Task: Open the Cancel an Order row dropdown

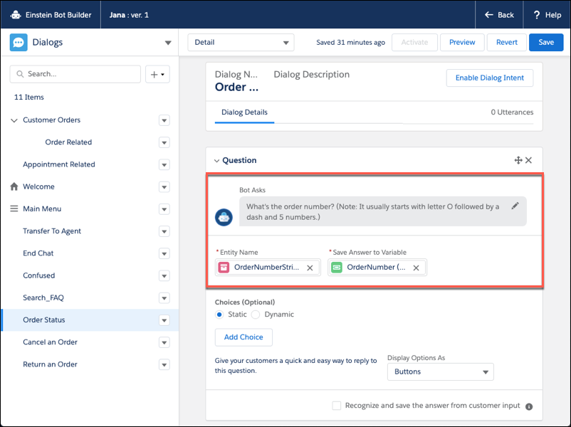Action: (164, 342)
